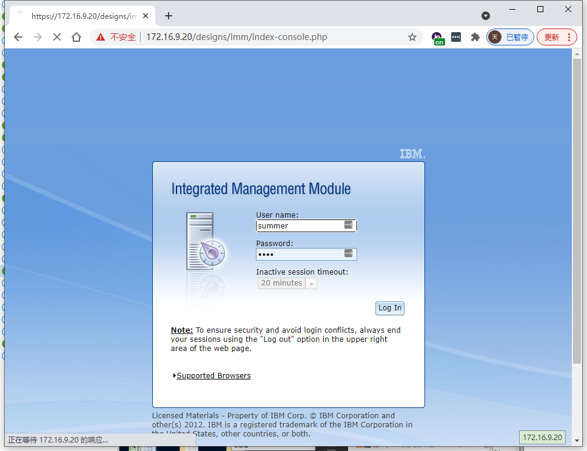
Task: Click the User name field
Action: point(306,225)
